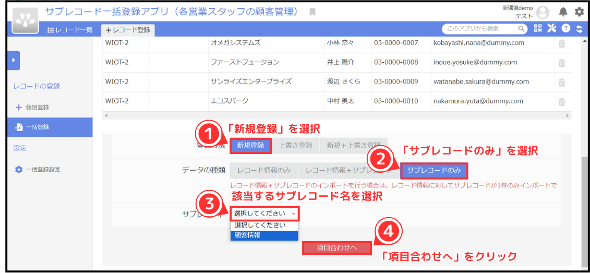Open the help question mark icon
This screenshot has height=273, width=590.
pyautogui.click(x=565, y=28)
